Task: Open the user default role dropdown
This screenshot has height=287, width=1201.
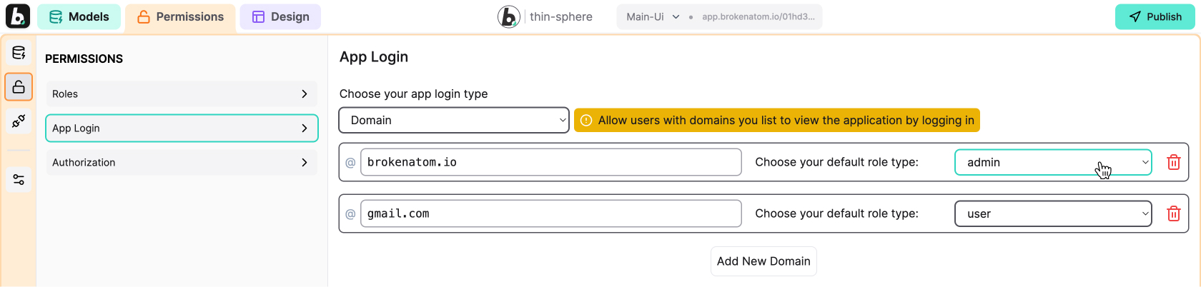Action: [1052, 214]
